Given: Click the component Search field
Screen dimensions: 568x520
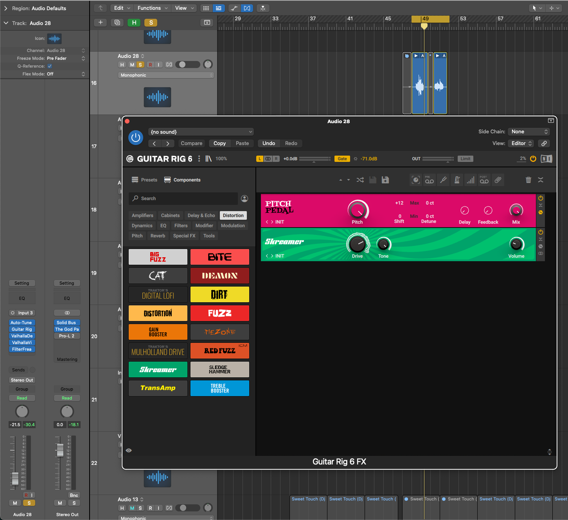Looking at the screenshot, I should 183,199.
